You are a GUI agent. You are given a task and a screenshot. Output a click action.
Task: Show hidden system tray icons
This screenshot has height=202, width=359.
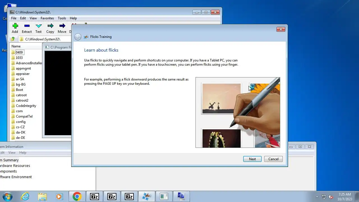click(x=317, y=197)
